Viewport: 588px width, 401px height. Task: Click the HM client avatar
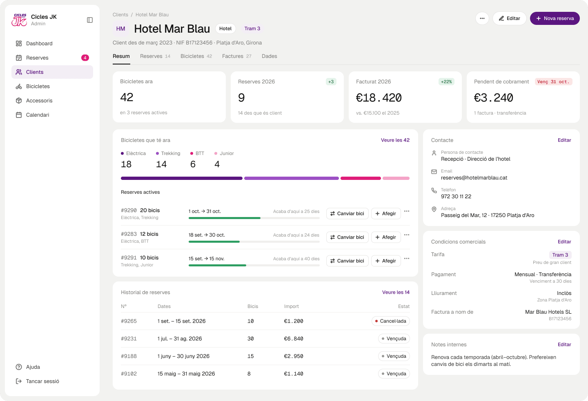(121, 29)
